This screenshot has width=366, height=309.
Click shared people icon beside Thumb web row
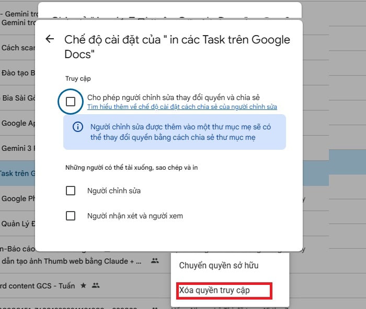pyautogui.click(x=155, y=261)
